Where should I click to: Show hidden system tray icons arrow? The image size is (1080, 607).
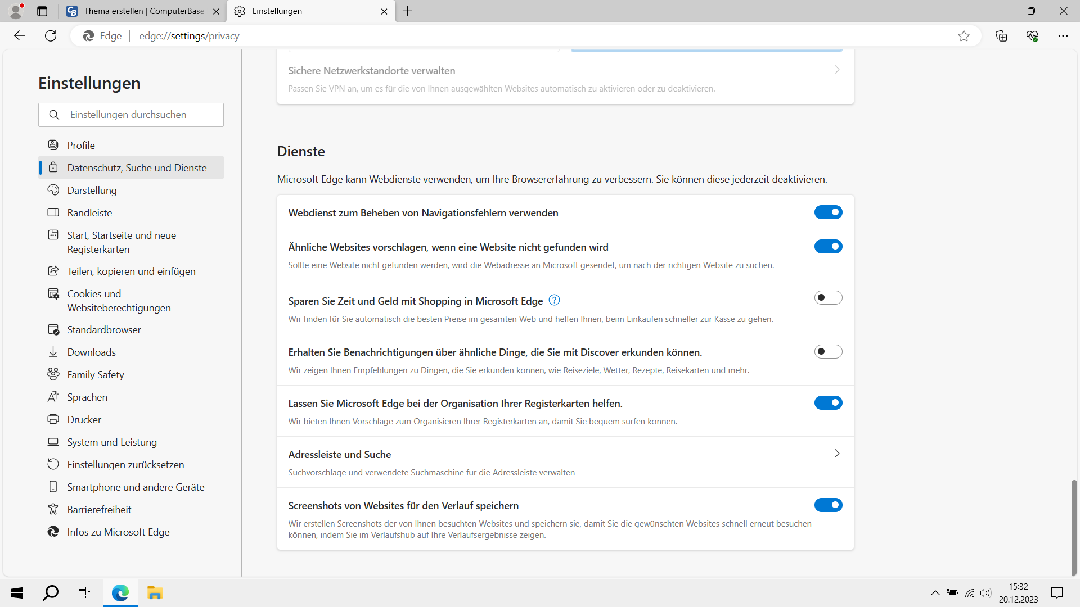click(935, 593)
